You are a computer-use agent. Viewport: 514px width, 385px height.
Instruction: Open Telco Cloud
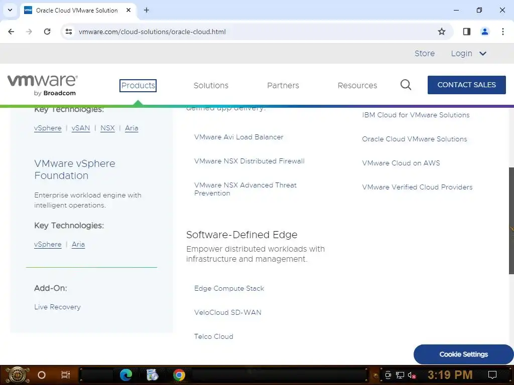pos(213,336)
